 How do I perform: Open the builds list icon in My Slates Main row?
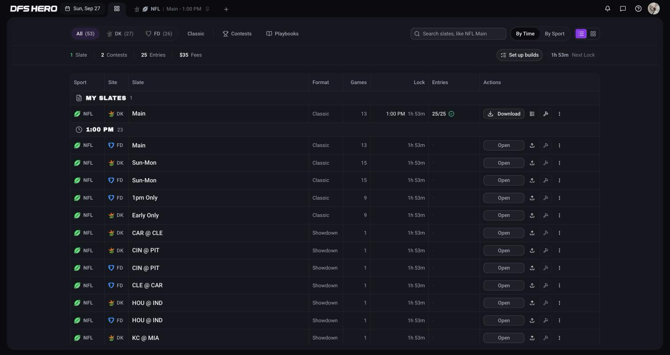click(x=532, y=114)
